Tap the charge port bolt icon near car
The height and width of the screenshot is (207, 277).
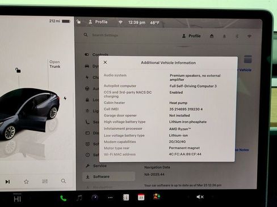tap(65, 98)
